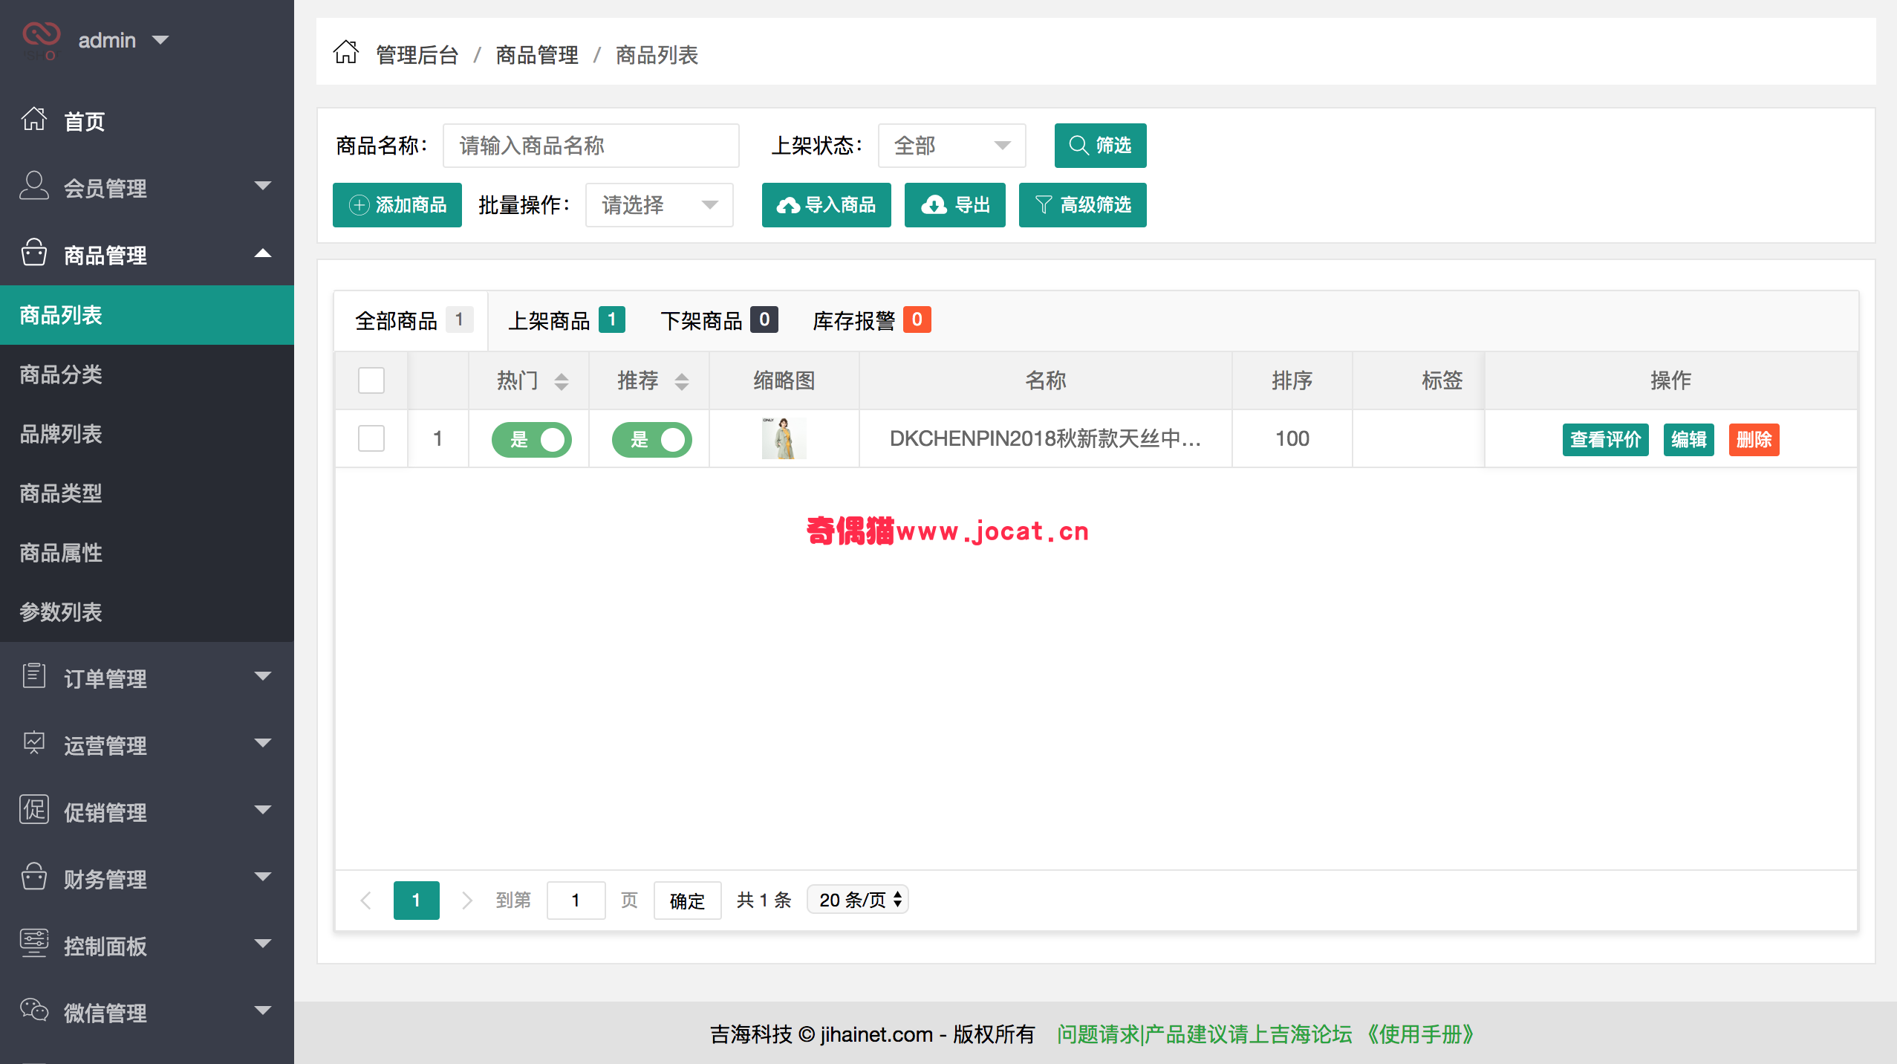Image resolution: width=1897 pixels, height=1064 pixels.
Task: Click the 会员管理 person icon
Action: [x=34, y=186]
